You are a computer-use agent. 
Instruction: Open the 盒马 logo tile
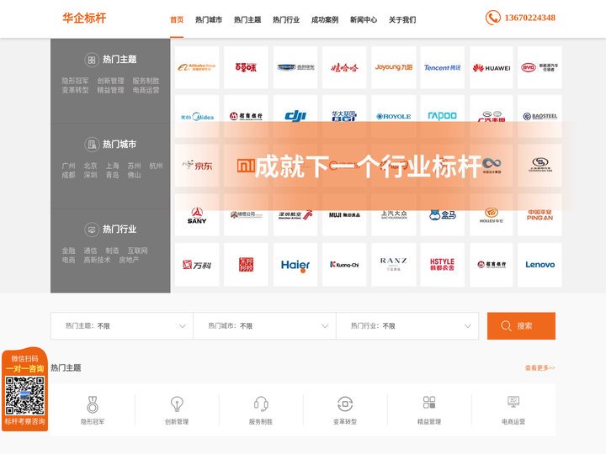[x=442, y=215]
